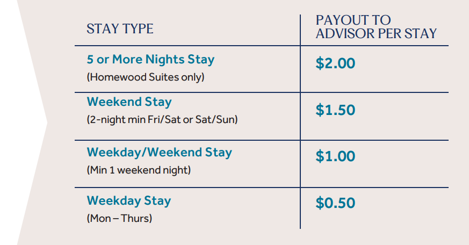Select the "Weekend Stay" row title
469x245 pixels.
coord(129,102)
